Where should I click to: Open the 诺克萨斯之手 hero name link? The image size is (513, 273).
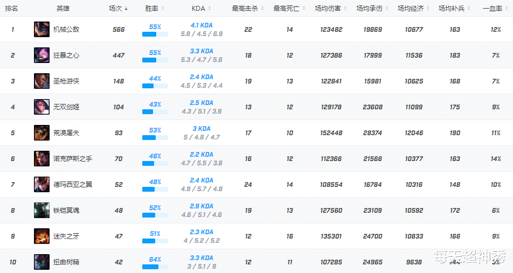[x=73, y=158]
